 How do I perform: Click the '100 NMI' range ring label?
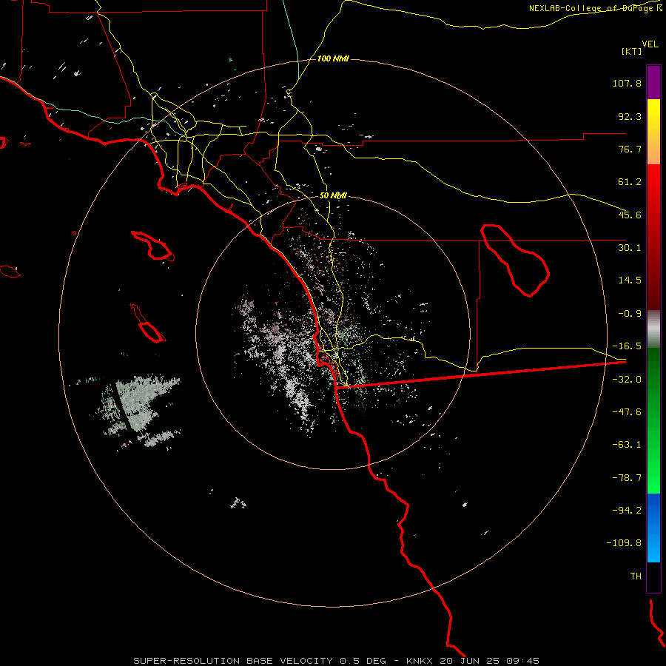tap(333, 58)
